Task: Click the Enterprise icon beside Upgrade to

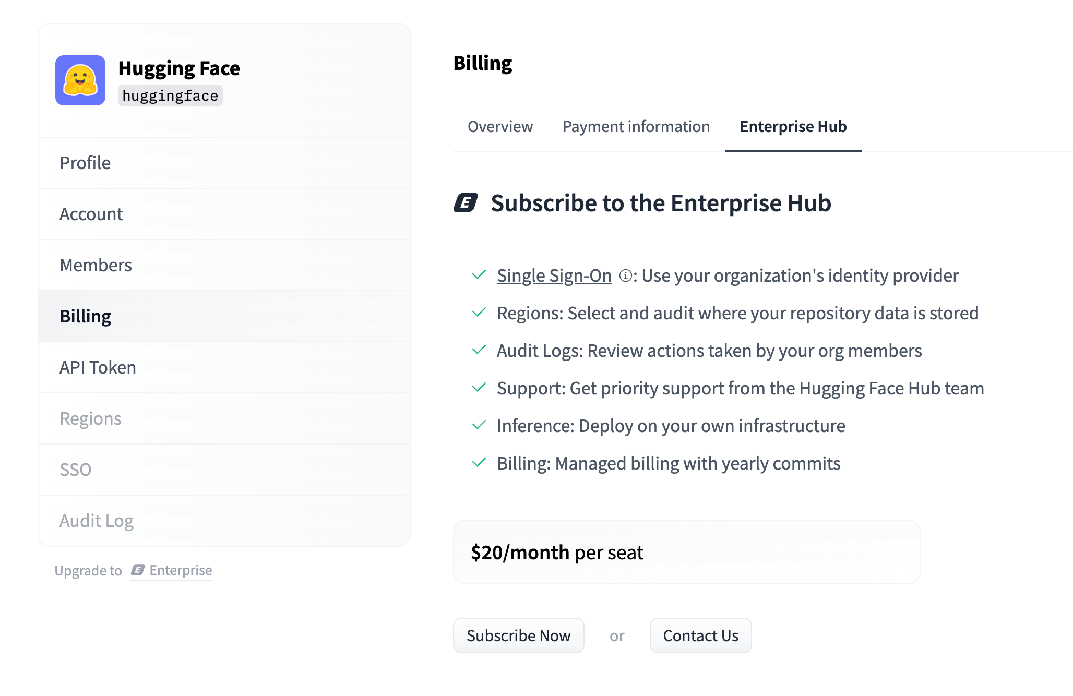Action: (138, 570)
